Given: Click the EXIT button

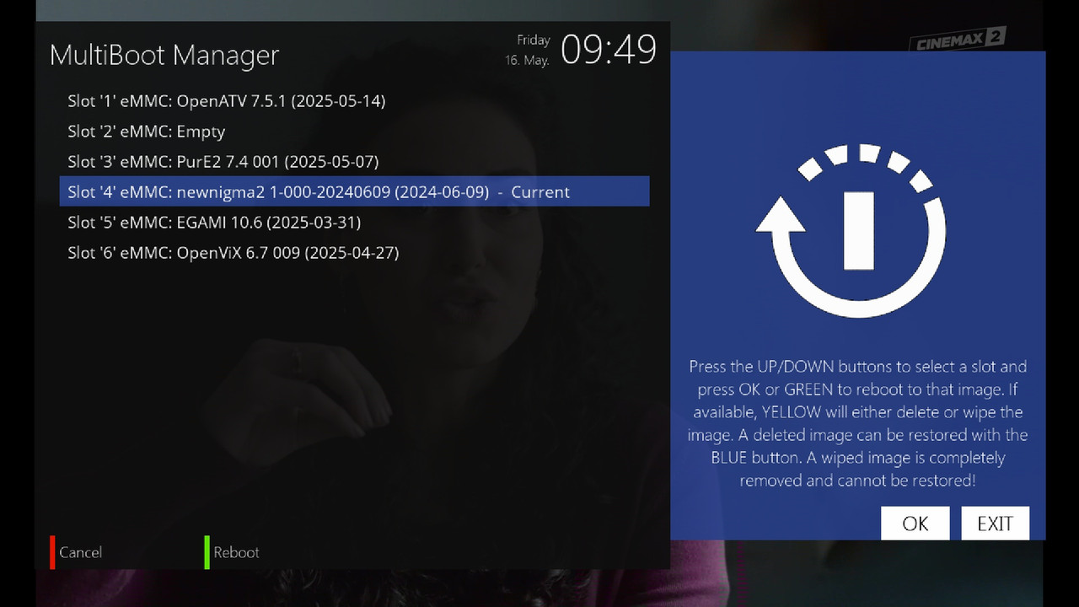Looking at the screenshot, I should (x=995, y=524).
